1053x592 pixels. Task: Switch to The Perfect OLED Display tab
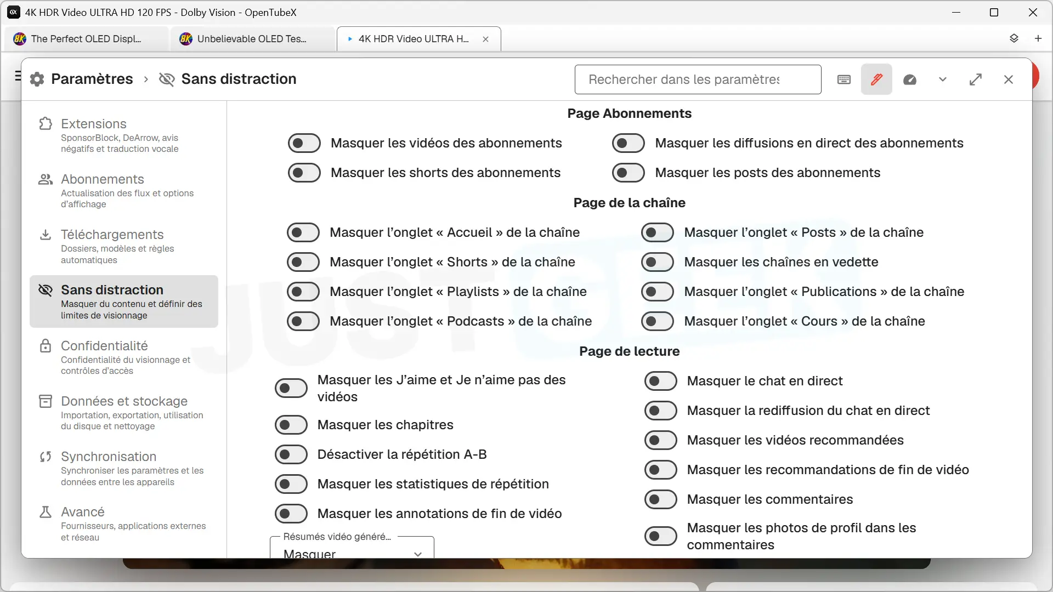[87, 39]
